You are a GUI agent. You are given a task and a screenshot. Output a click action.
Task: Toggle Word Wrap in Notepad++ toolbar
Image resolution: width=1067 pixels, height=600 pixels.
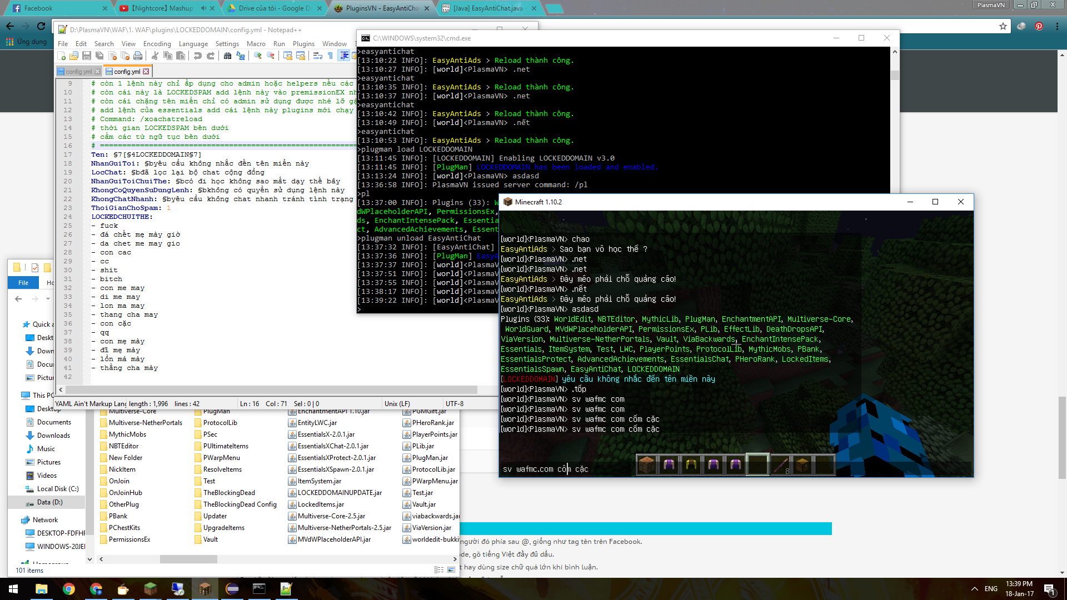tap(317, 56)
